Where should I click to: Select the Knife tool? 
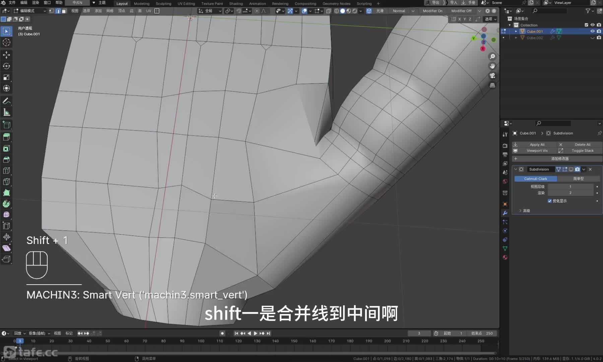click(6, 182)
